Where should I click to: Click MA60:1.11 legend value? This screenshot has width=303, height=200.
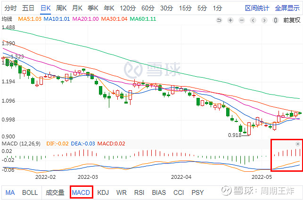(143, 19)
